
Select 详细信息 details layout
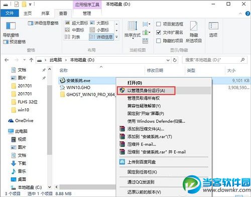coord(101,37)
